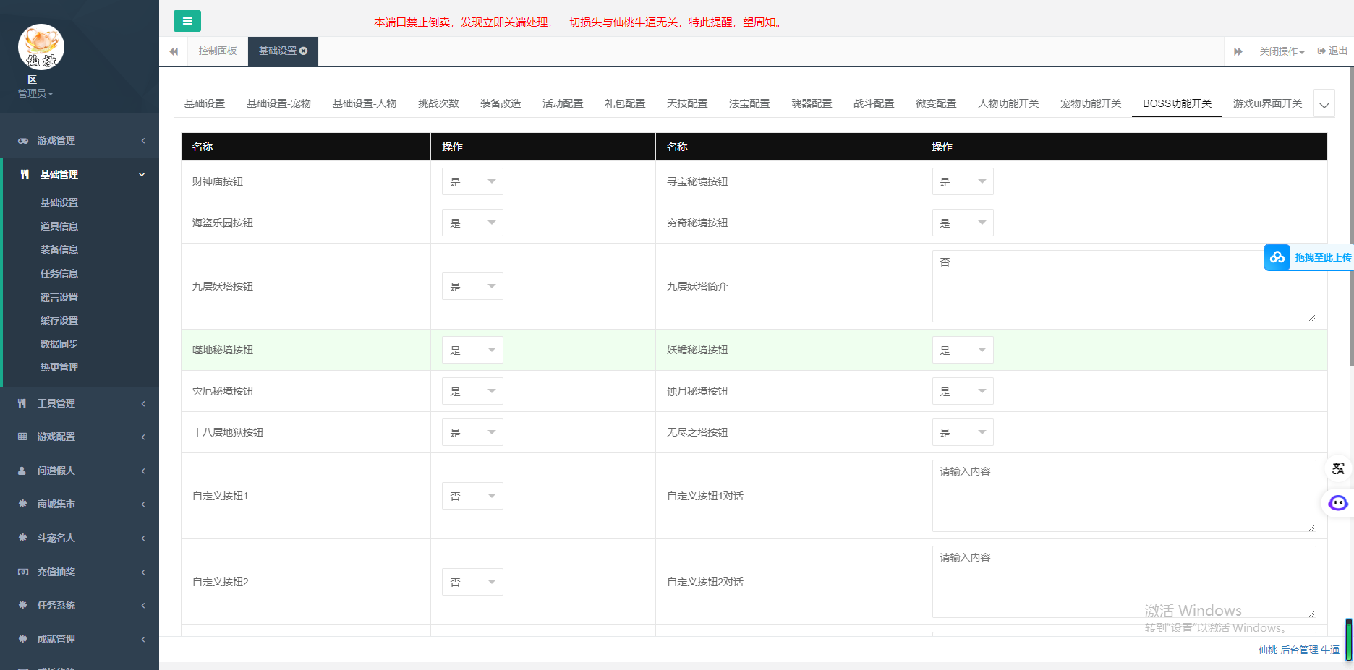1354x670 pixels.
Task: Switch to the 控制面板 tab
Action: tap(218, 51)
